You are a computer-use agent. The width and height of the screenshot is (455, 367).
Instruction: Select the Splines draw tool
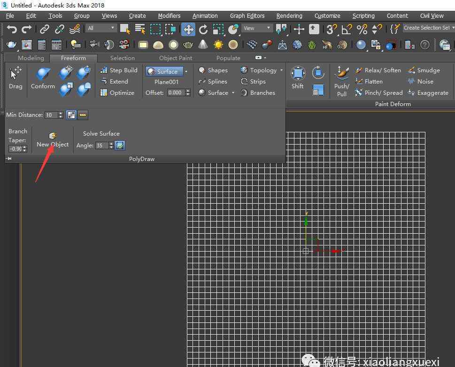tap(213, 82)
